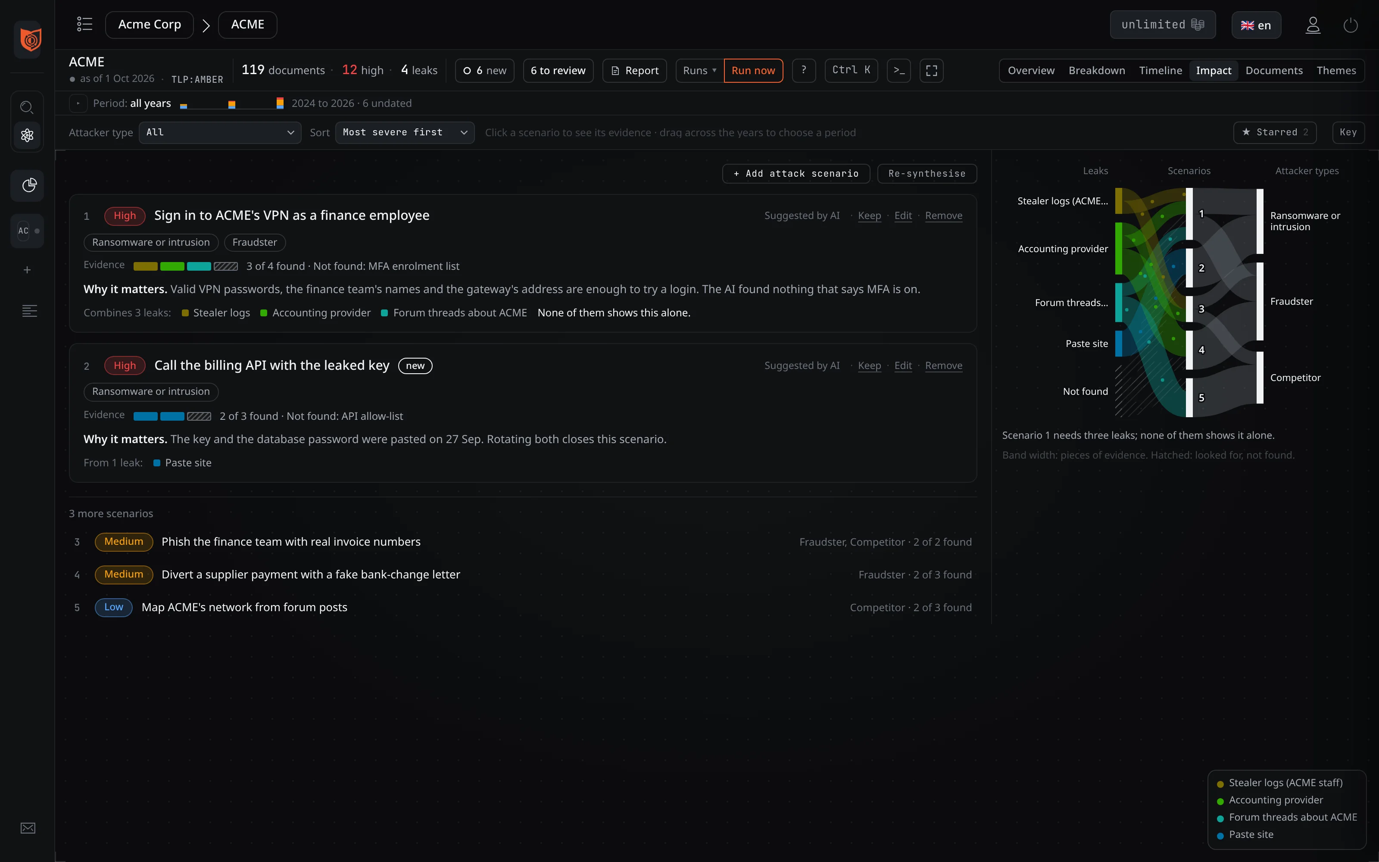Screen dimensions: 1379x862
Task: Click the green Accounting provider evidence bar in scenario 1
Action: pyautogui.click(x=172, y=266)
